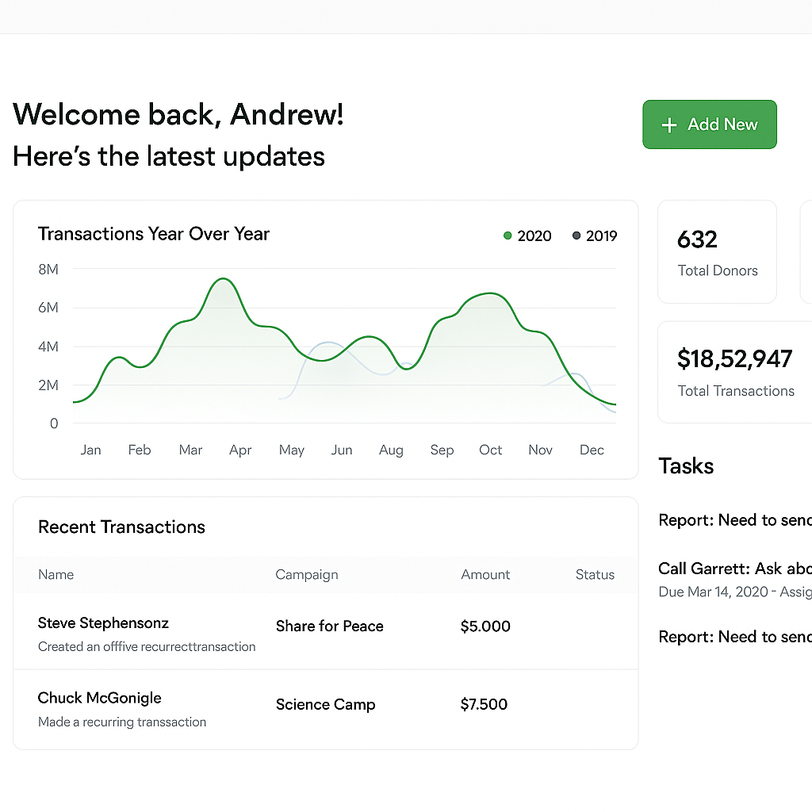This screenshot has width=812, height=812.
Task: Click the plus icon in Add New
Action: (x=669, y=124)
